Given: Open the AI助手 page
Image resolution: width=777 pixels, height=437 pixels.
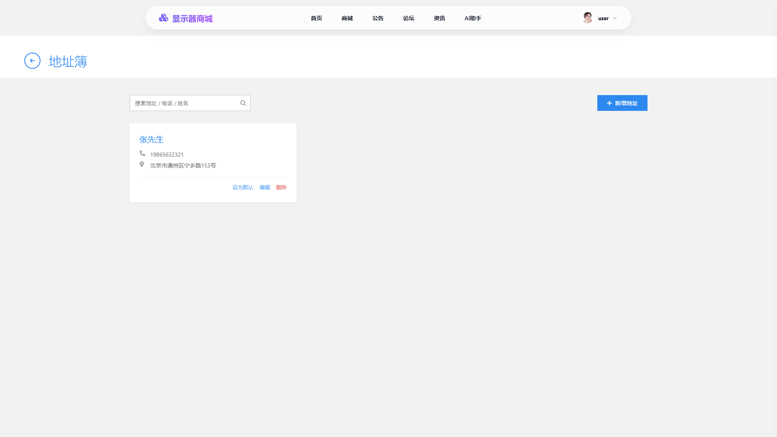Looking at the screenshot, I should pos(473,18).
